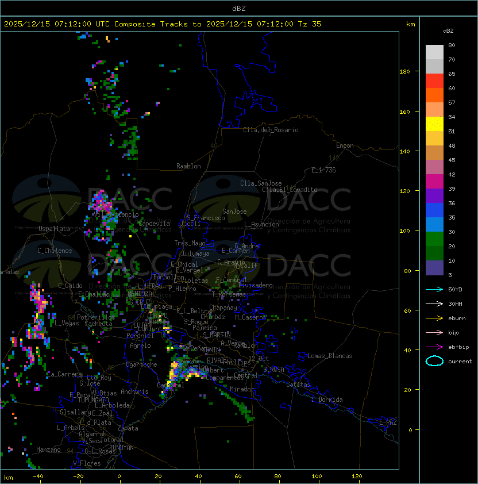Click the dBZ title at top

[x=239, y=8]
